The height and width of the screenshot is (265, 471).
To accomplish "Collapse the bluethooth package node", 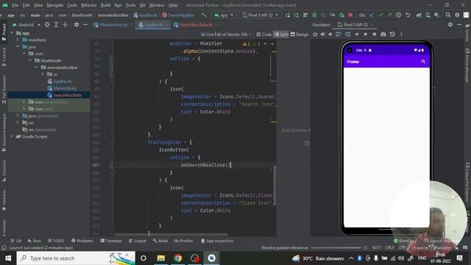I will (30, 60).
